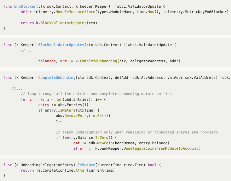Viewport: 231px width, 181px height.
Task: Click the 'loop through all the entries' comment
Action: [x=96, y=94]
